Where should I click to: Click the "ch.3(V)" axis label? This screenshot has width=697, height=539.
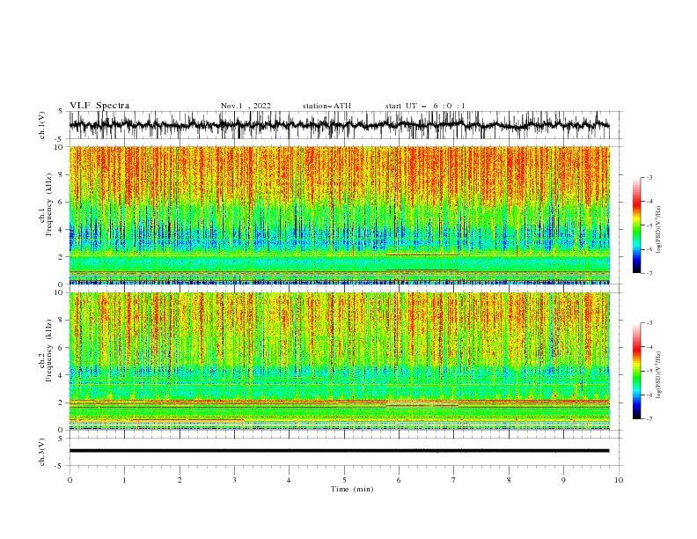42,452
